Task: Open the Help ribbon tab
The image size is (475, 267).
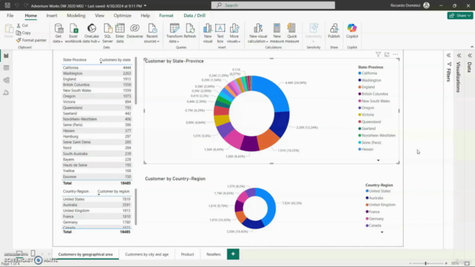Action: click(145, 16)
